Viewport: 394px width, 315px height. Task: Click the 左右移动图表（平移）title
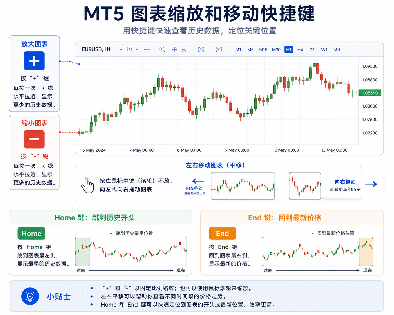(215, 165)
